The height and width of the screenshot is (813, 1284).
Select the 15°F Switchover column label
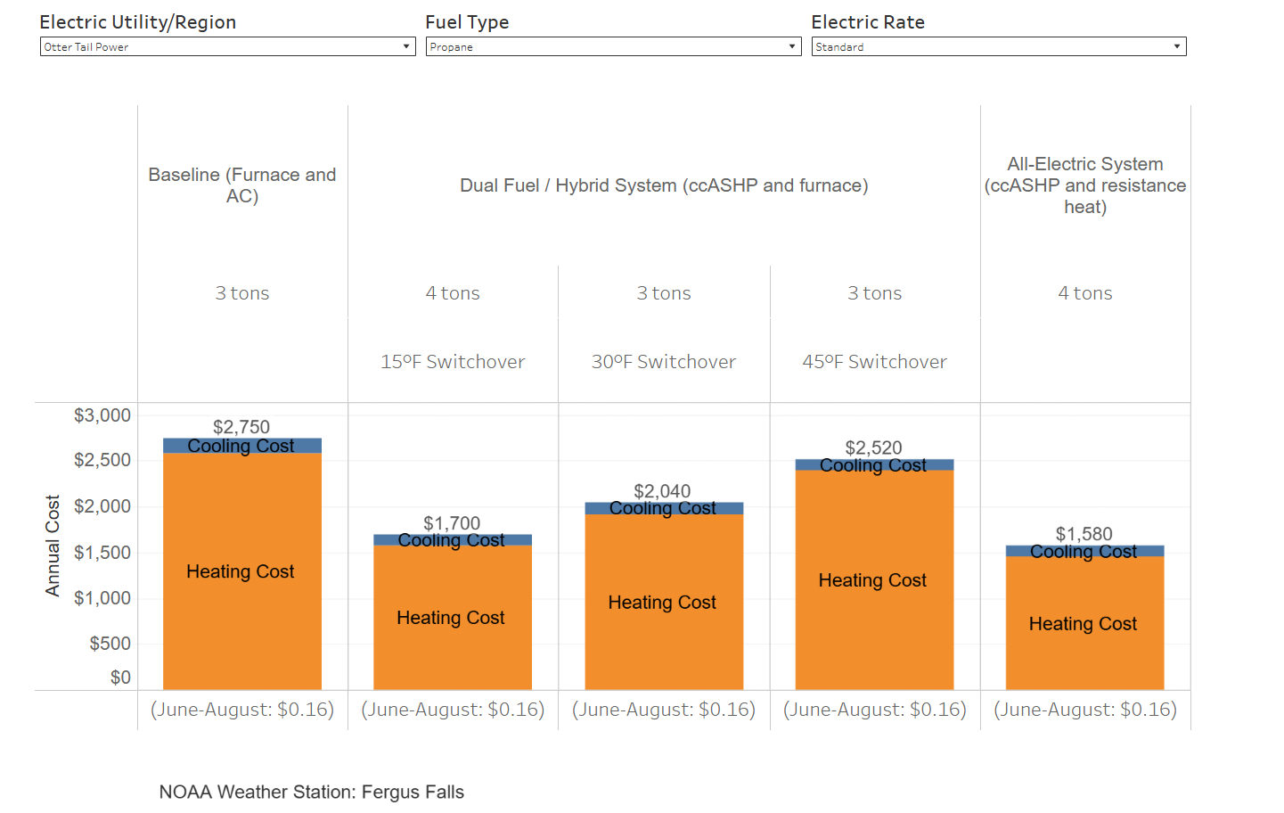pos(452,362)
